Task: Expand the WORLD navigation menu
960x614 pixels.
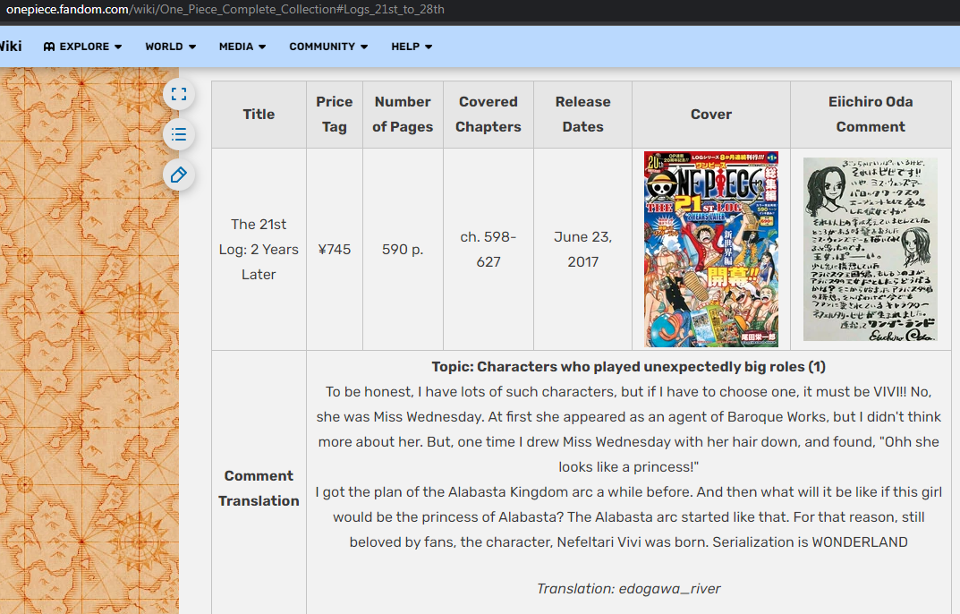Action: pos(170,47)
